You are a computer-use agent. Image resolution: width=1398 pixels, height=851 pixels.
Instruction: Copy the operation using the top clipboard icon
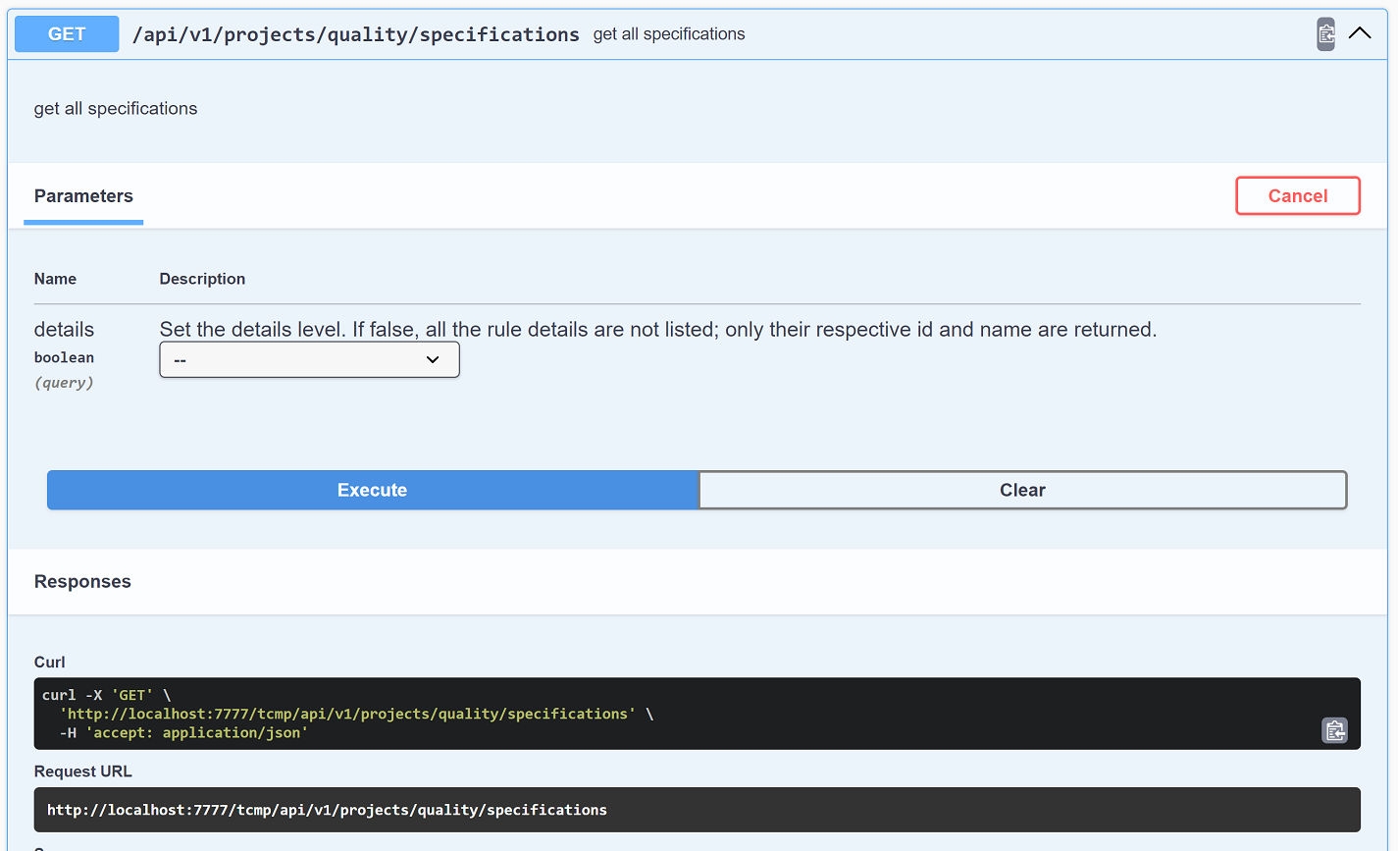[x=1325, y=33]
